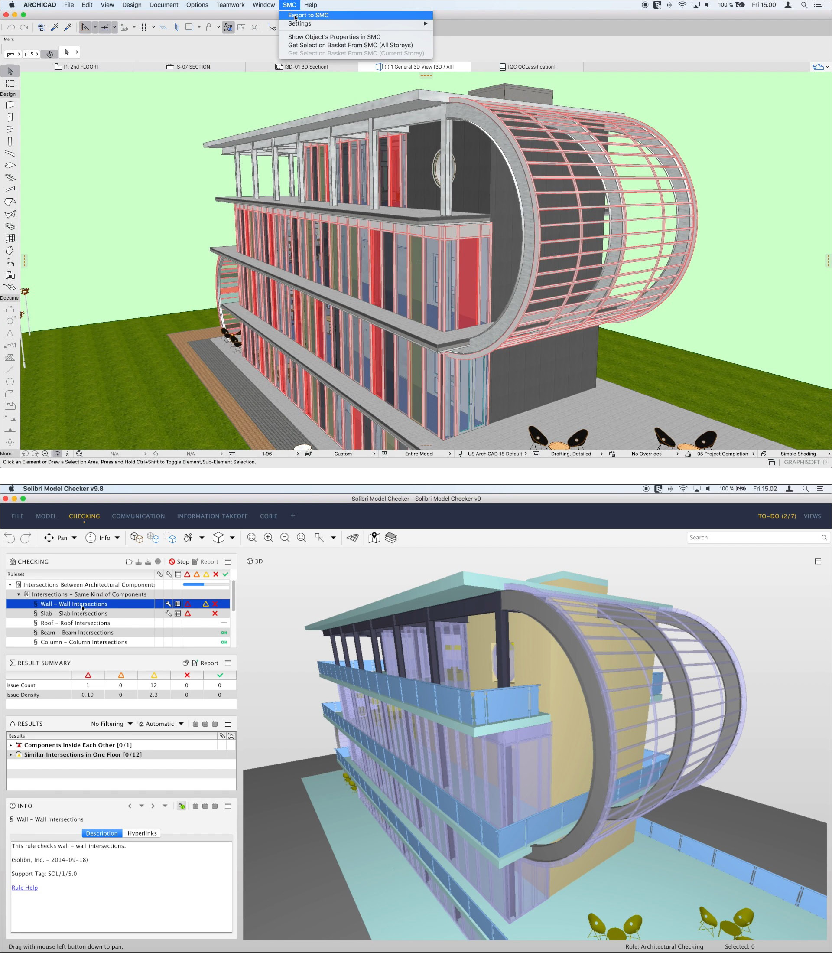Image resolution: width=832 pixels, height=953 pixels.
Task: Open the No Filtering results dropdown
Action: click(x=112, y=724)
